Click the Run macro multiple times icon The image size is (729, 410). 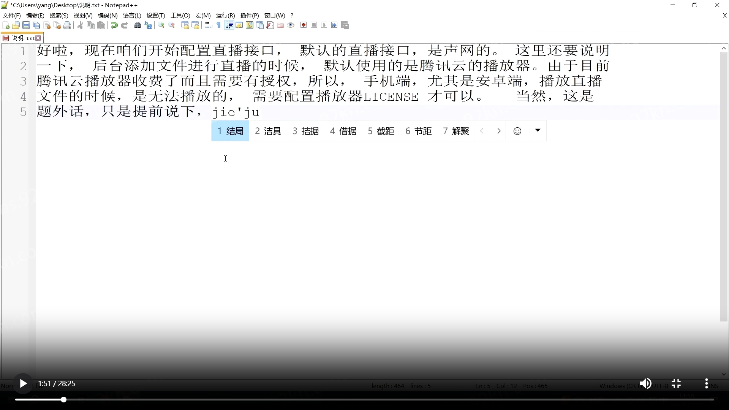334,25
